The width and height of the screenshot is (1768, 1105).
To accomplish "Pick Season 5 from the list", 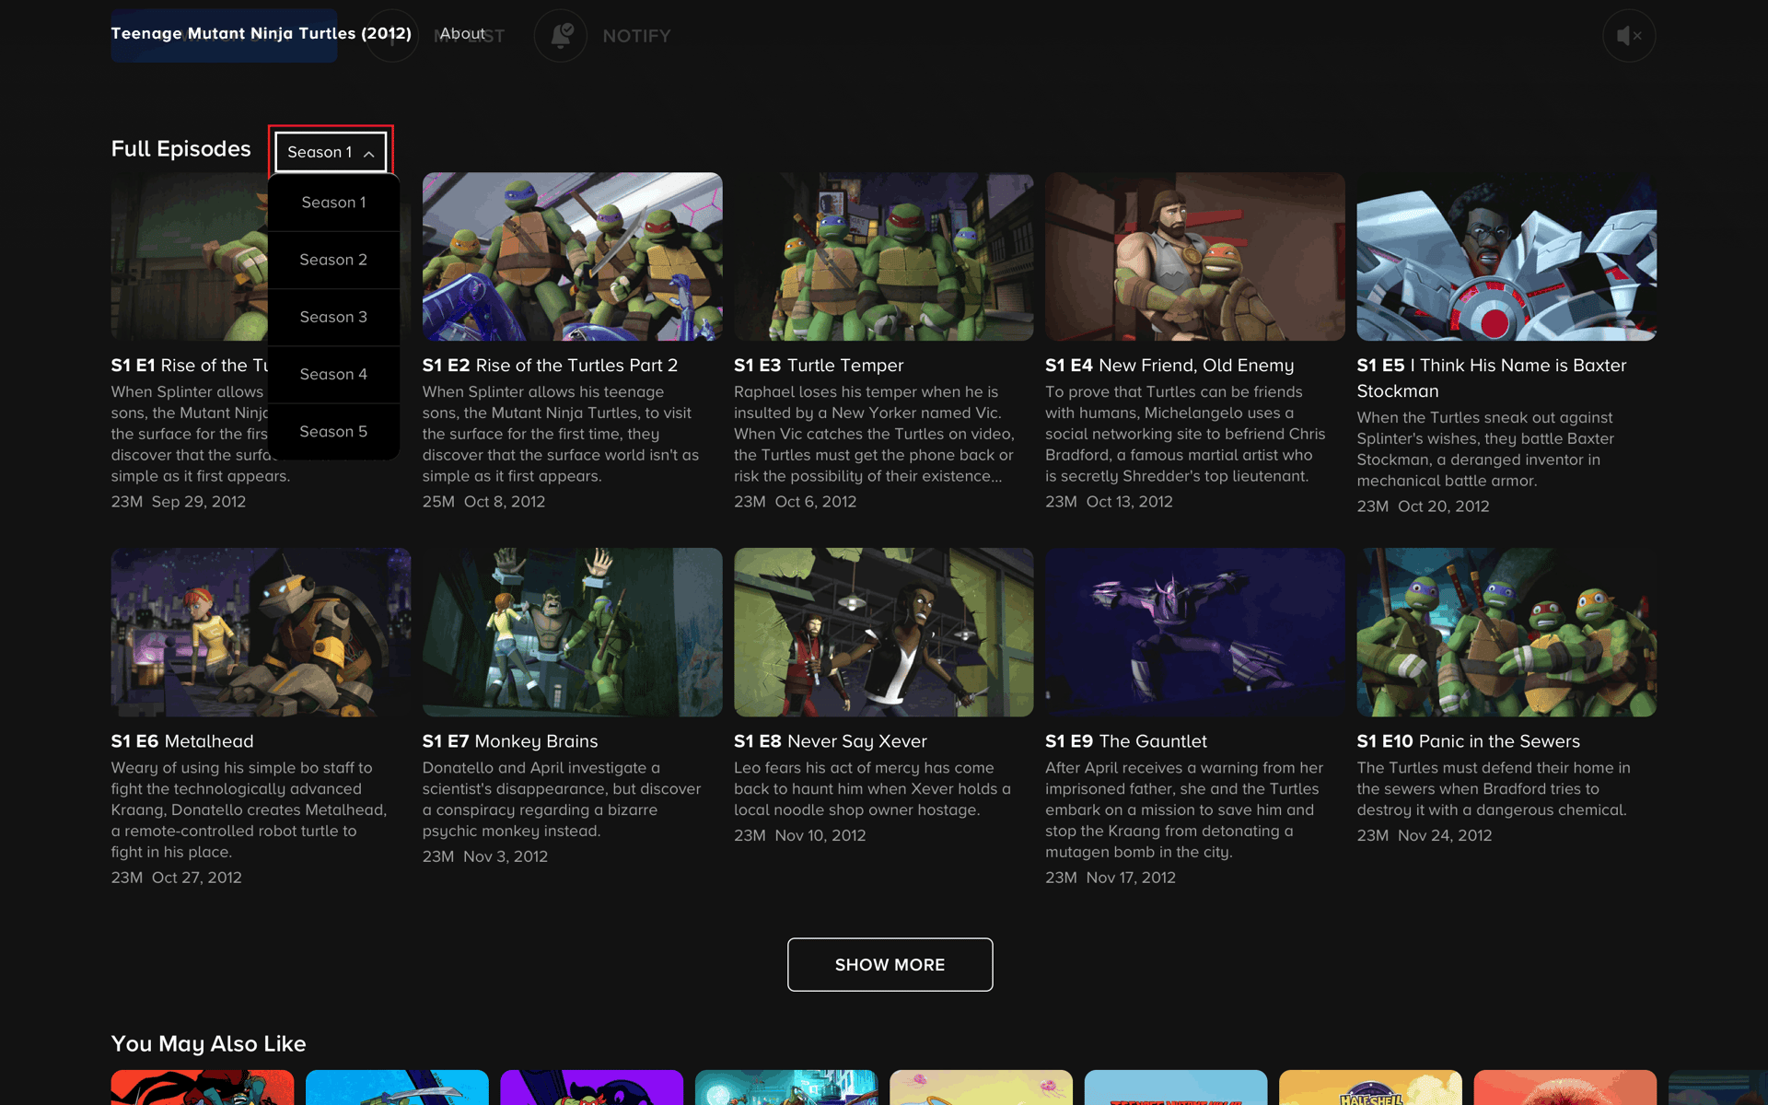I will pos(333,431).
